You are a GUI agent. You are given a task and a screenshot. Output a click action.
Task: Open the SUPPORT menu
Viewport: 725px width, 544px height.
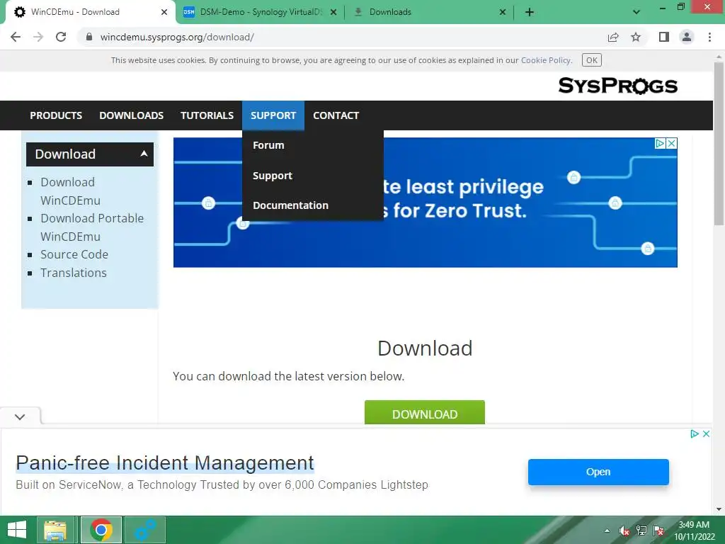point(273,115)
